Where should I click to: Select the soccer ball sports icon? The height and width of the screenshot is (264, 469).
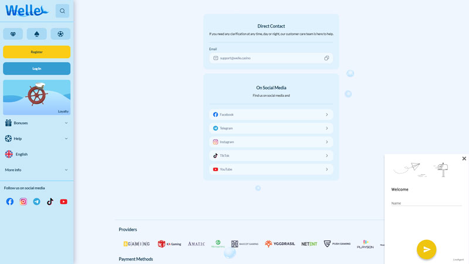60,34
